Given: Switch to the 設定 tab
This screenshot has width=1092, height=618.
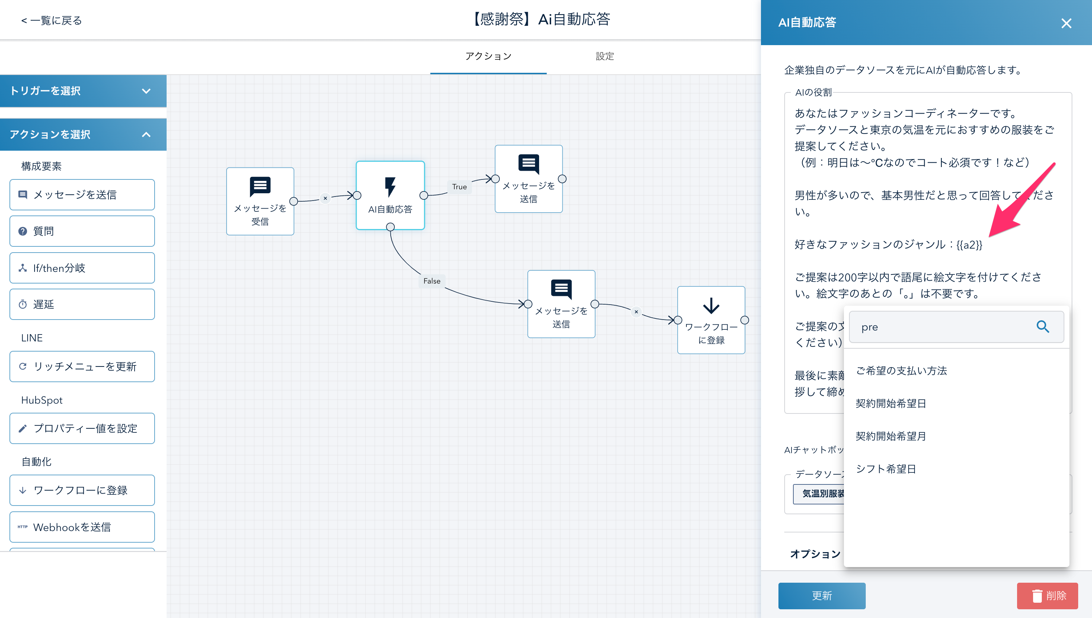Looking at the screenshot, I should [x=605, y=56].
